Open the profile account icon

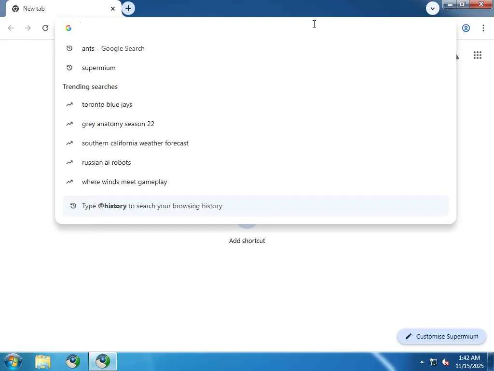point(466,28)
